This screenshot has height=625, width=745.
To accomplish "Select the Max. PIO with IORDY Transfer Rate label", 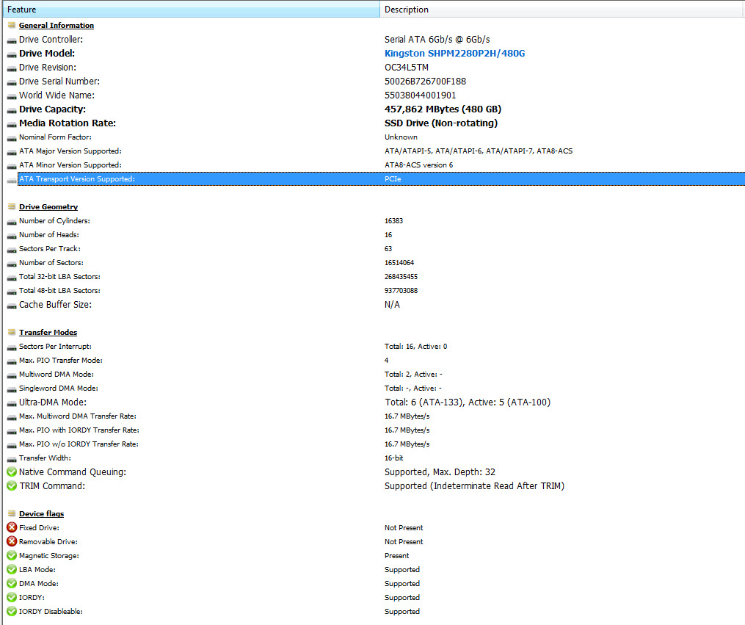I will tap(79, 430).
